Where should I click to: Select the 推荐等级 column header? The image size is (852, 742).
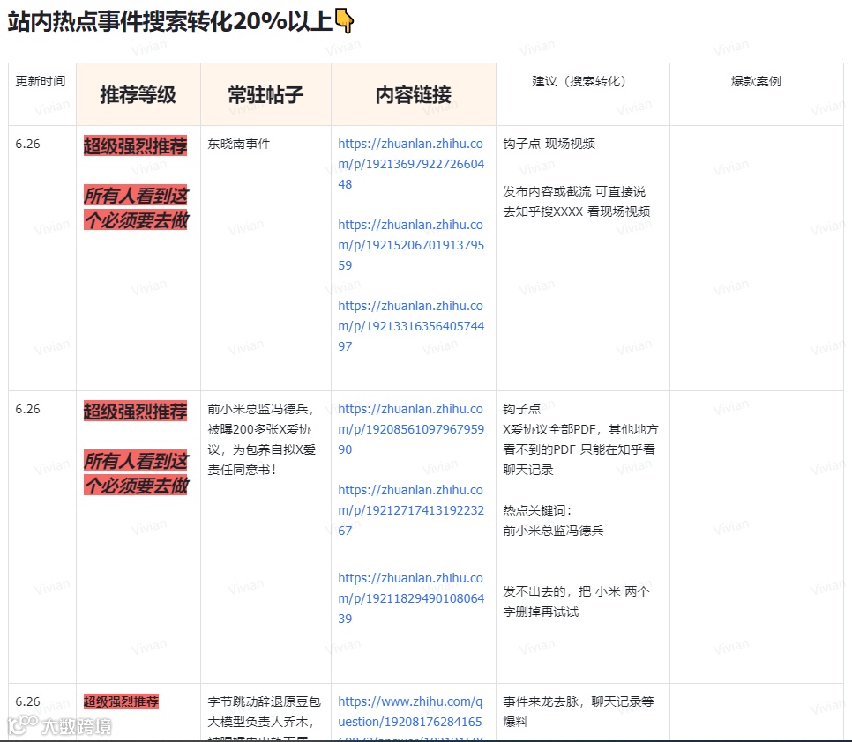tap(138, 94)
